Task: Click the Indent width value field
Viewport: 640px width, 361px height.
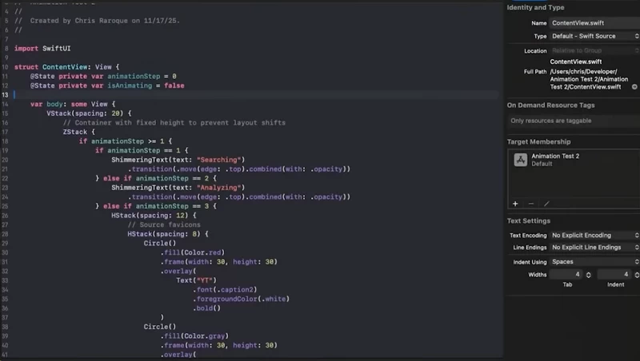Action: (x=614, y=275)
